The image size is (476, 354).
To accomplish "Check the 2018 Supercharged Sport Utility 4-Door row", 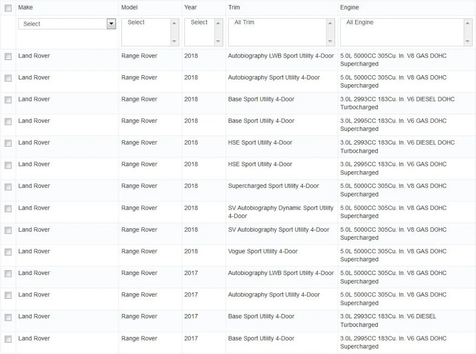I will pos(8,187).
